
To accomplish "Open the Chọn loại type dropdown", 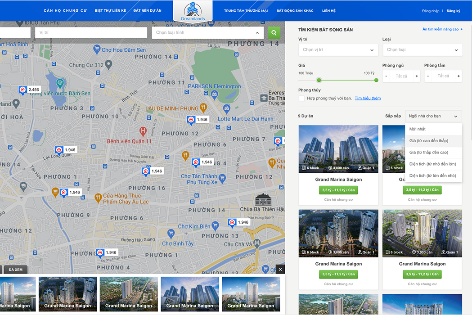I will (x=422, y=50).
